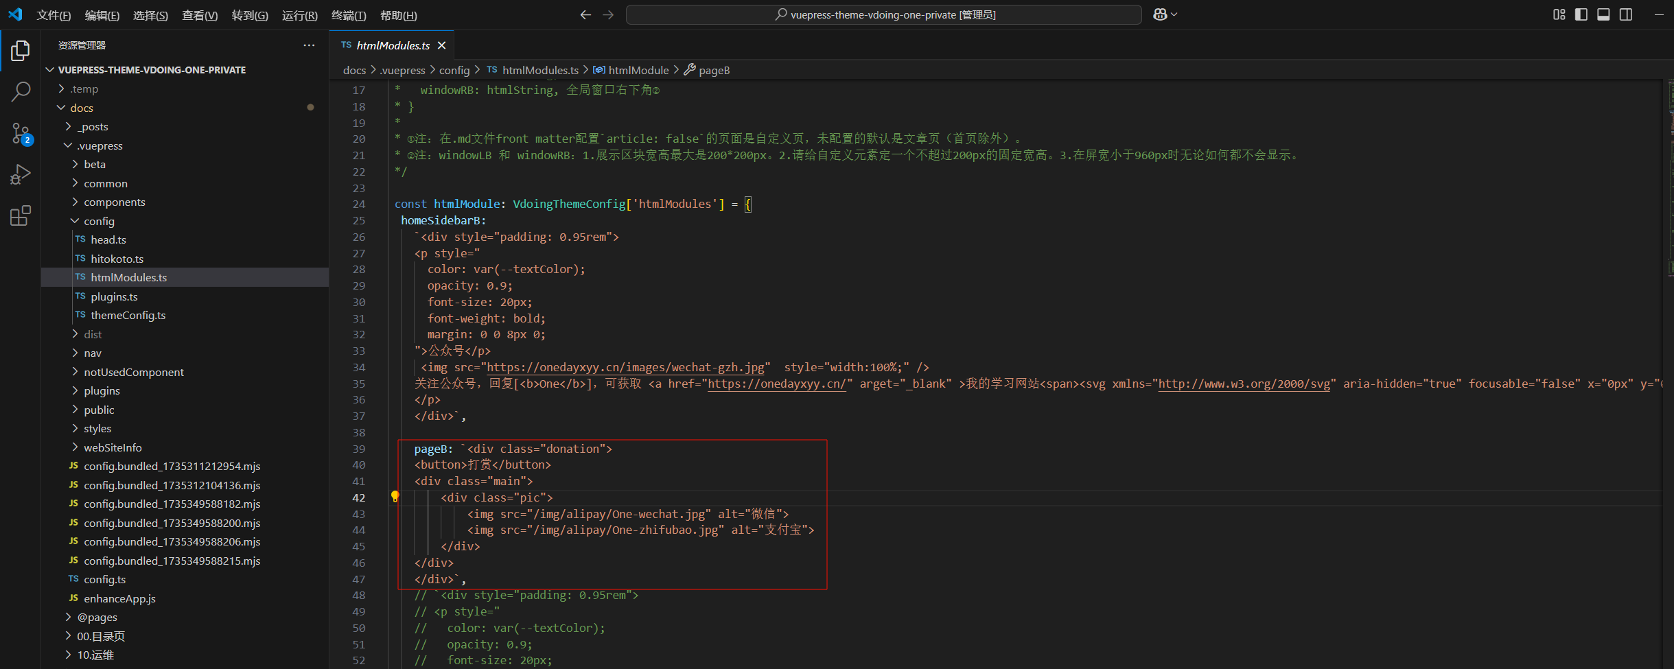This screenshot has height=669, width=1674.
Task: Open the 运行(R) menu
Action: (300, 15)
